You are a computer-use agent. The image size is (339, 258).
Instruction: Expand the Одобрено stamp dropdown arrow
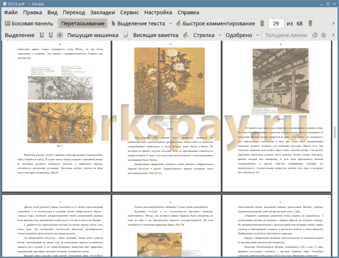[x=258, y=35]
